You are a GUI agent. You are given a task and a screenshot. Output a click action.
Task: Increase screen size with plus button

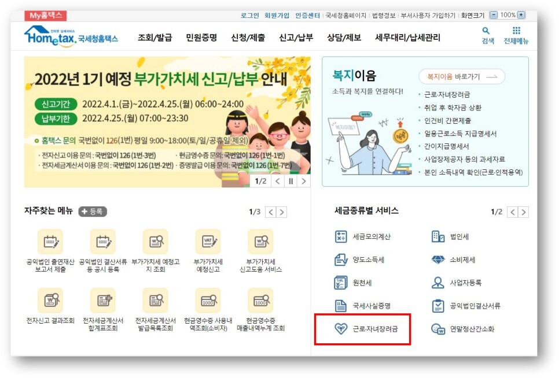coord(521,15)
